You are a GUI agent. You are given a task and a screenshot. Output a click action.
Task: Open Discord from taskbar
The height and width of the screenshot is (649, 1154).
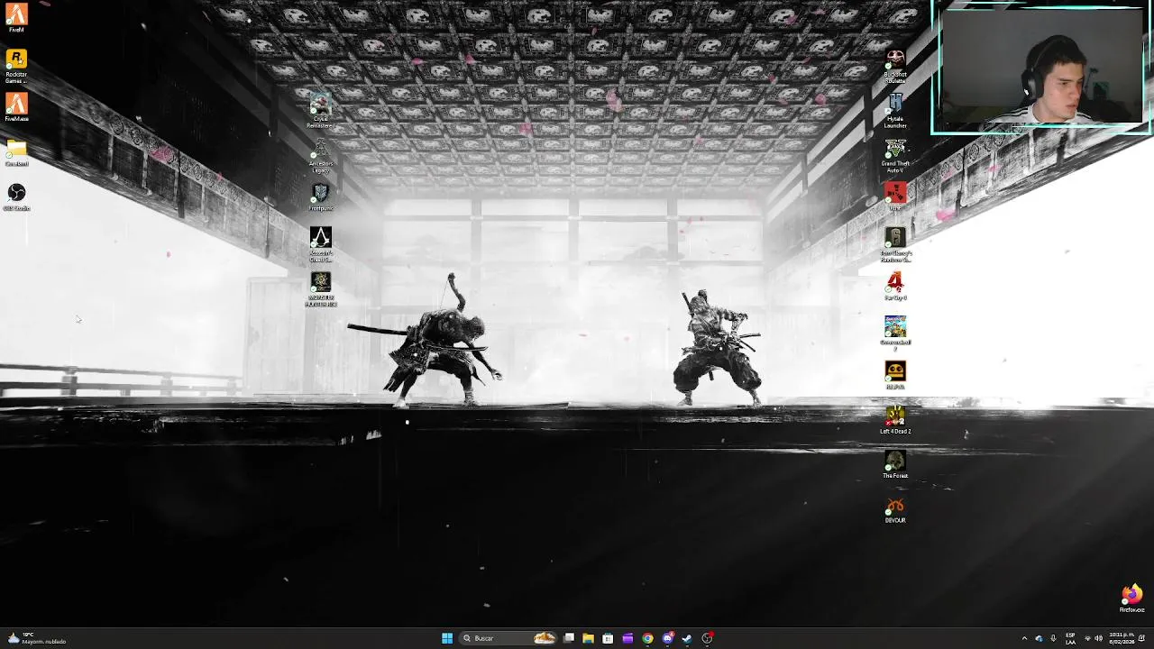coord(667,638)
